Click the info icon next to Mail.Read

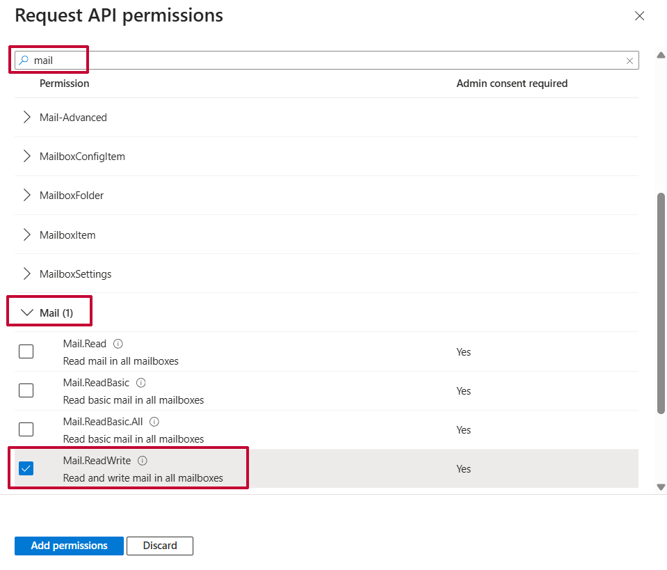(118, 344)
